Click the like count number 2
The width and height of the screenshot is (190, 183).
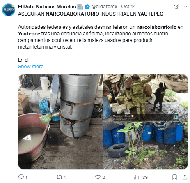tap(103, 178)
